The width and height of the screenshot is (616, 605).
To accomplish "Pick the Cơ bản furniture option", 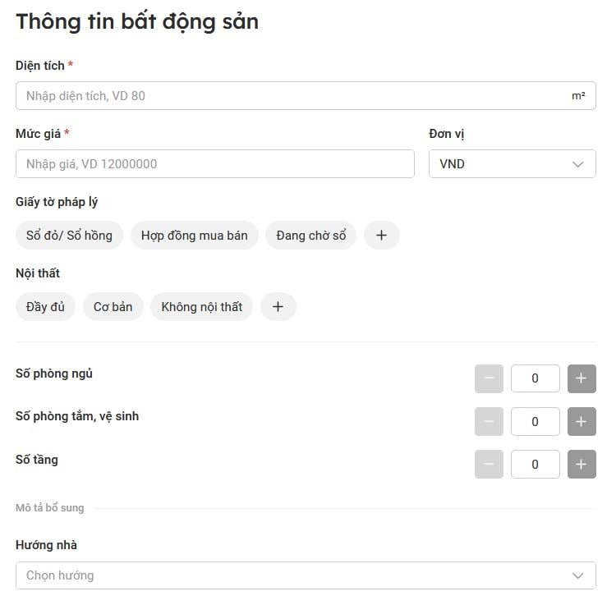I will (x=113, y=307).
